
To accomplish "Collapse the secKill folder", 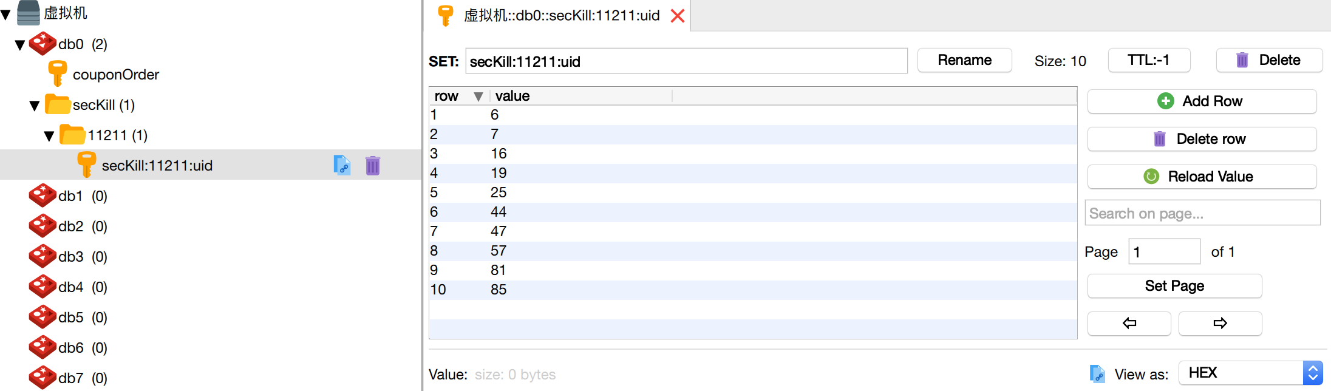I will pyautogui.click(x=35, y=106).
